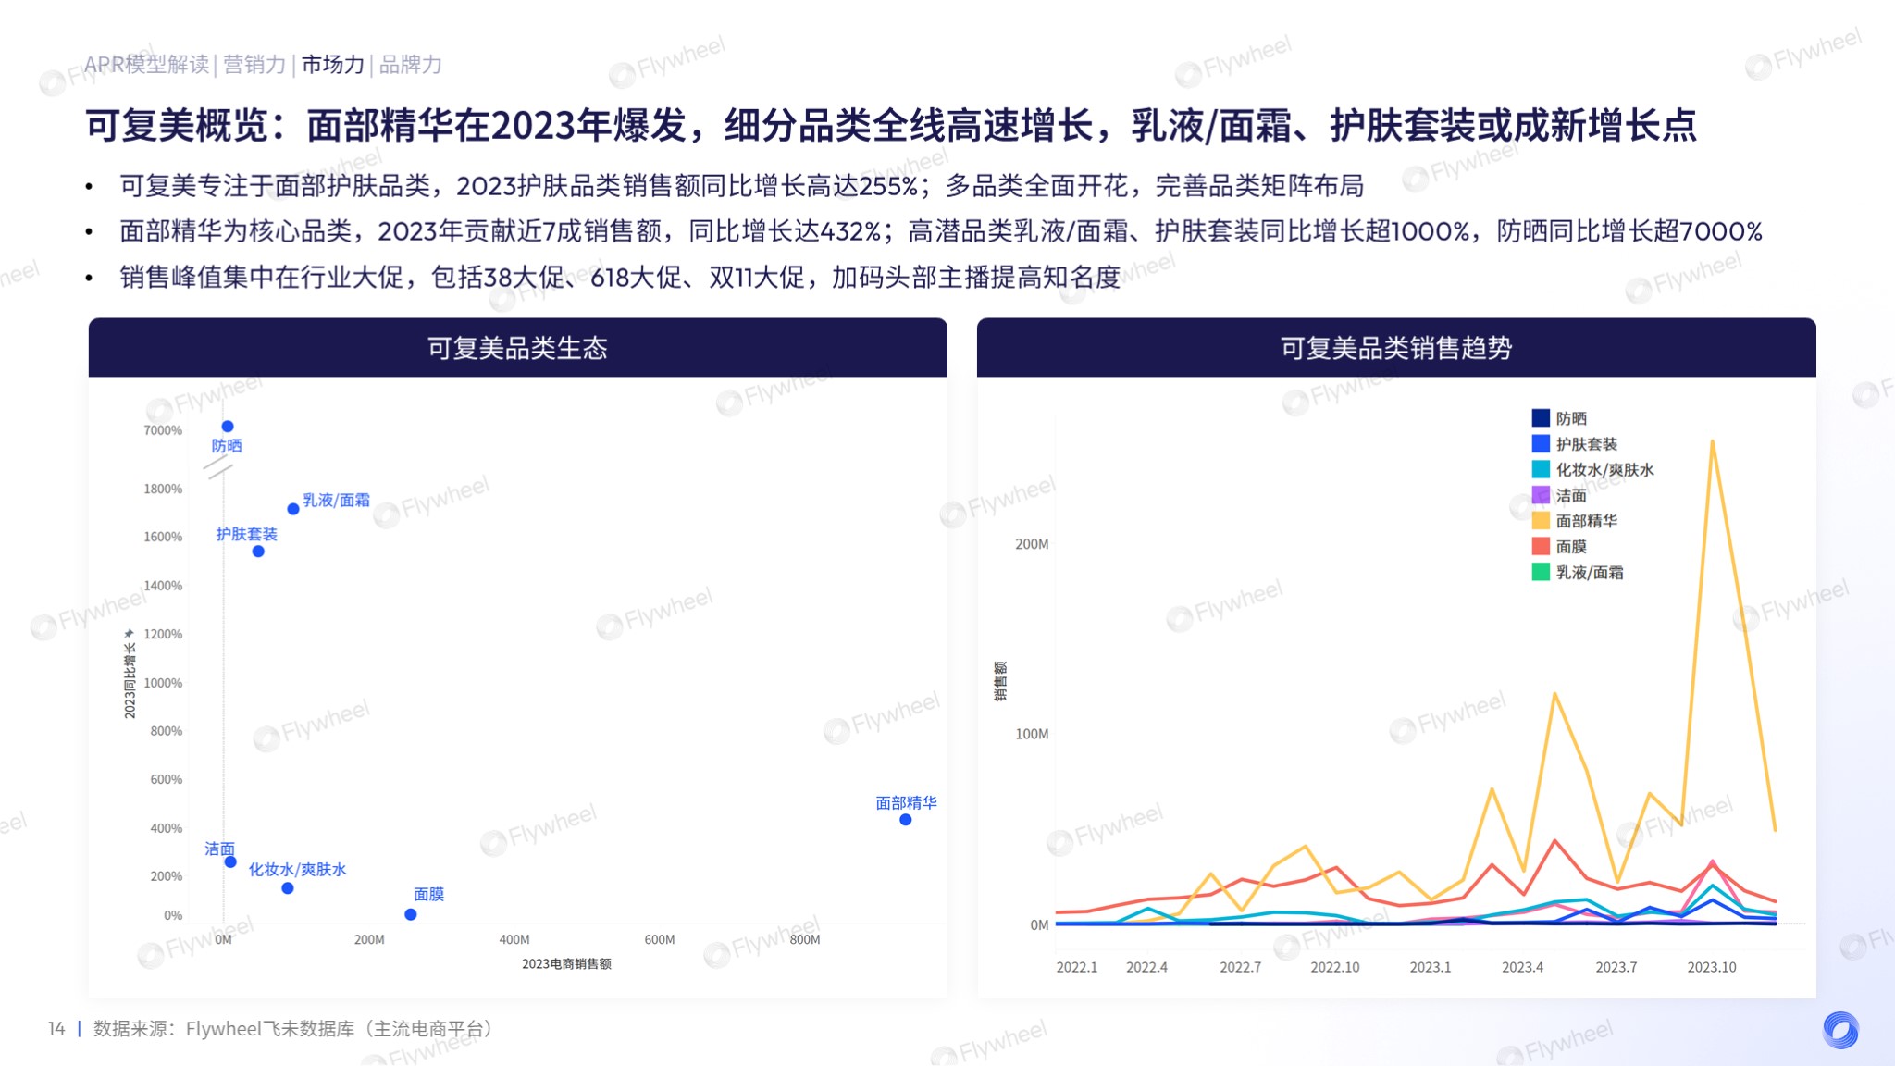Click the 2022.7 x-axis label

coord(1241,967)
